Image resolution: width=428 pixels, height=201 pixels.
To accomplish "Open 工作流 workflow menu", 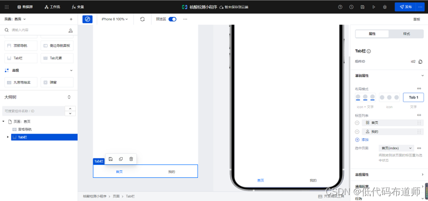I will (52, 7).
